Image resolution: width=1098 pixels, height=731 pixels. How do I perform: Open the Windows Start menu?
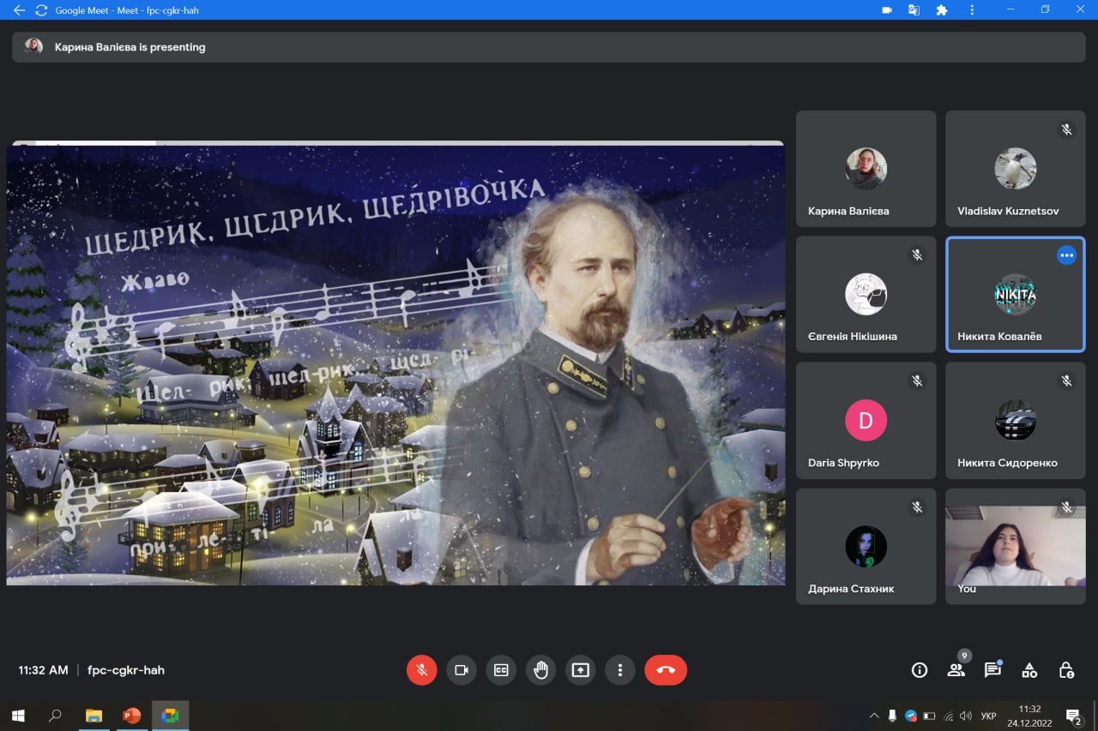pyautogui.click(x=17, y=716)
